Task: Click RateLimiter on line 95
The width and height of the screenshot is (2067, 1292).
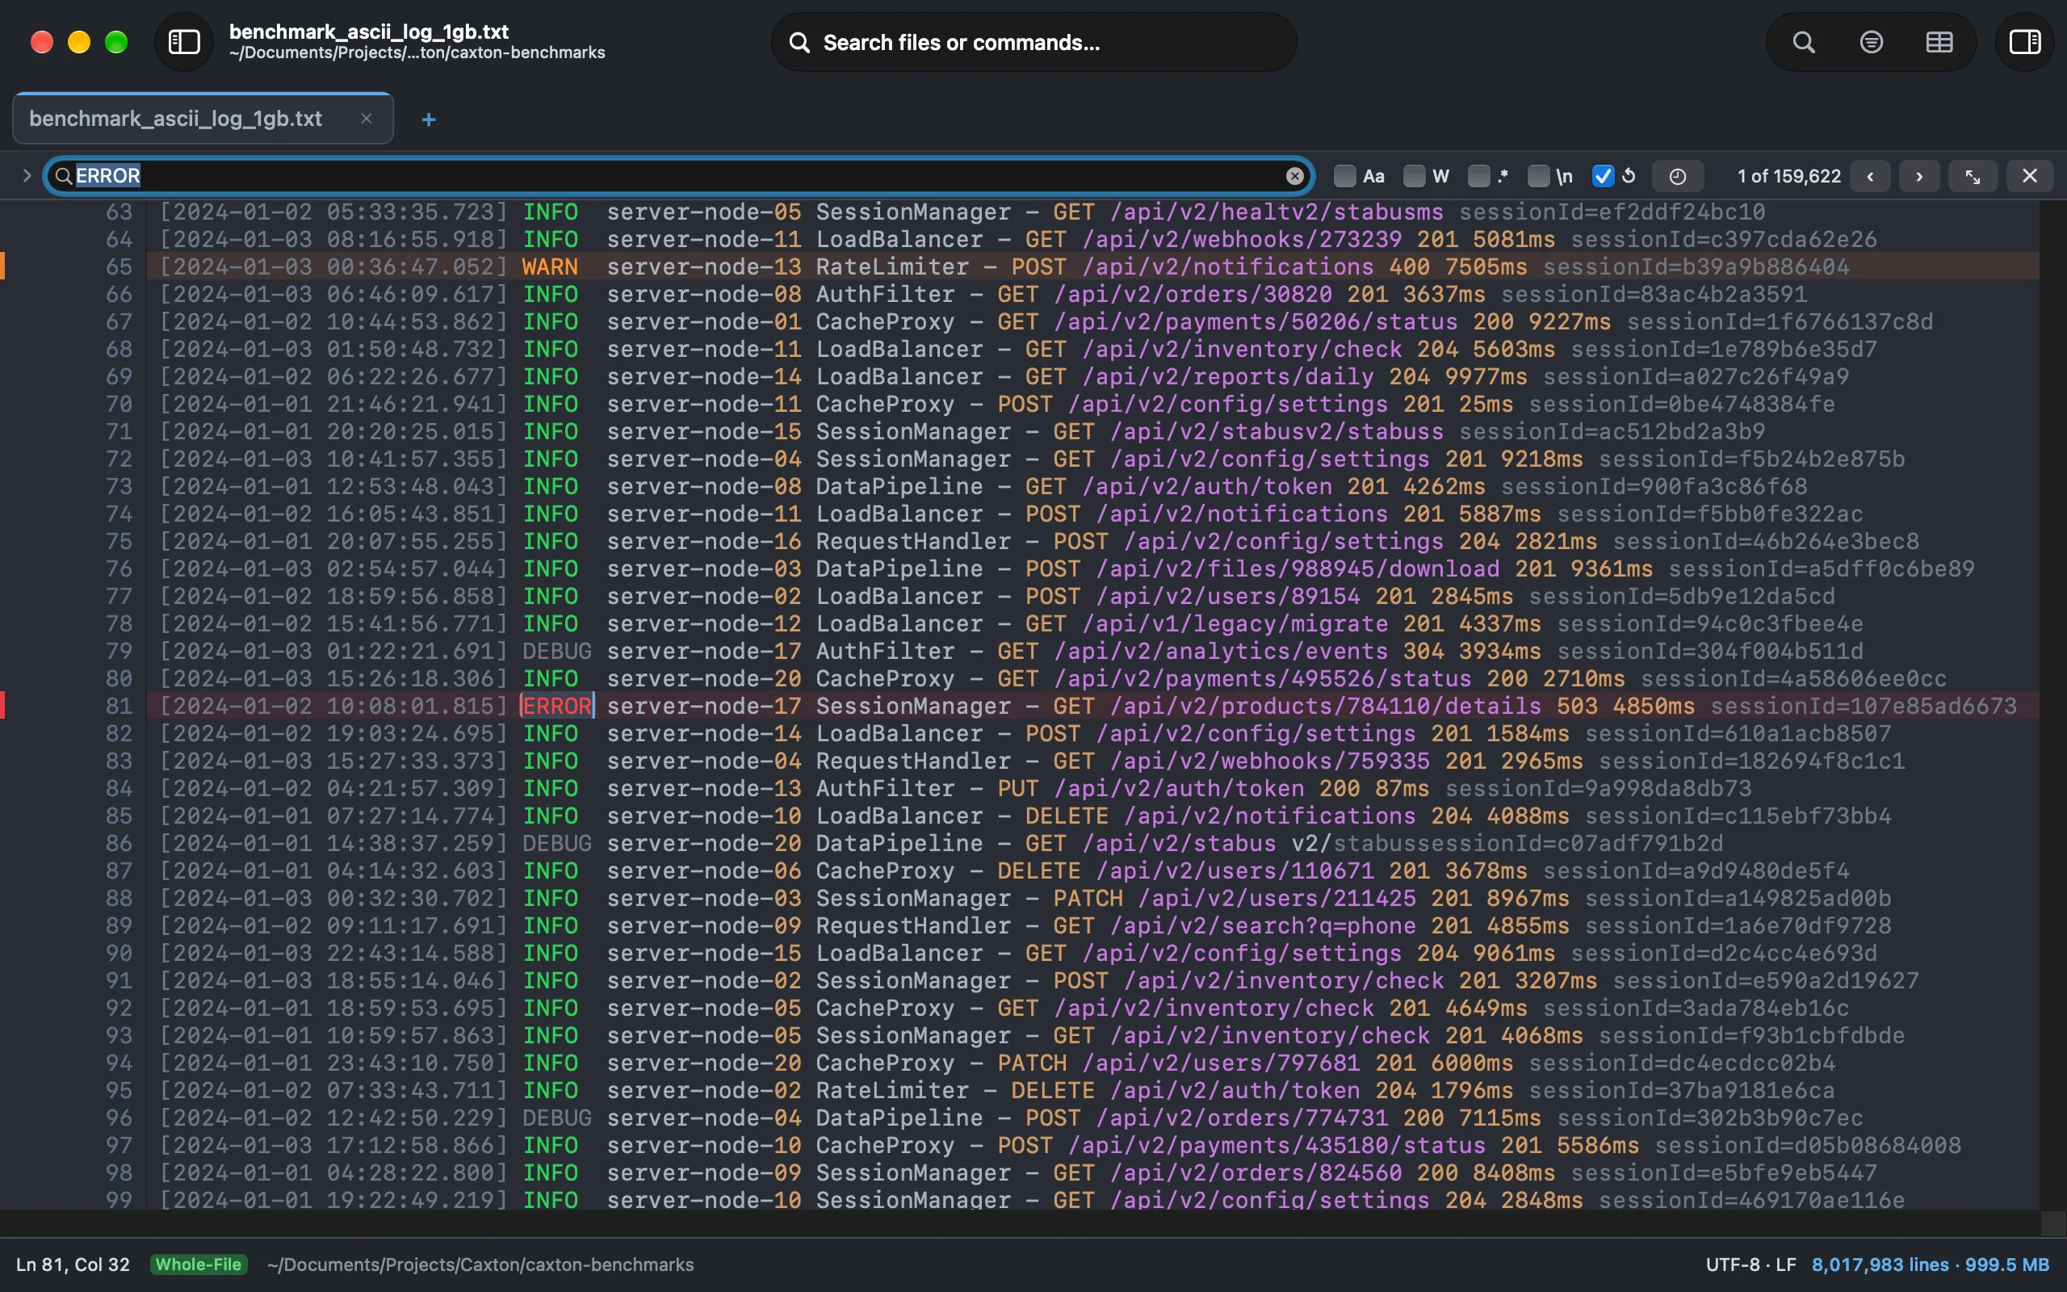Action: (891, 1090)
